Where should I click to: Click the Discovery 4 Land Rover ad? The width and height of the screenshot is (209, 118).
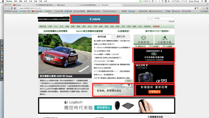pos(154,55)
